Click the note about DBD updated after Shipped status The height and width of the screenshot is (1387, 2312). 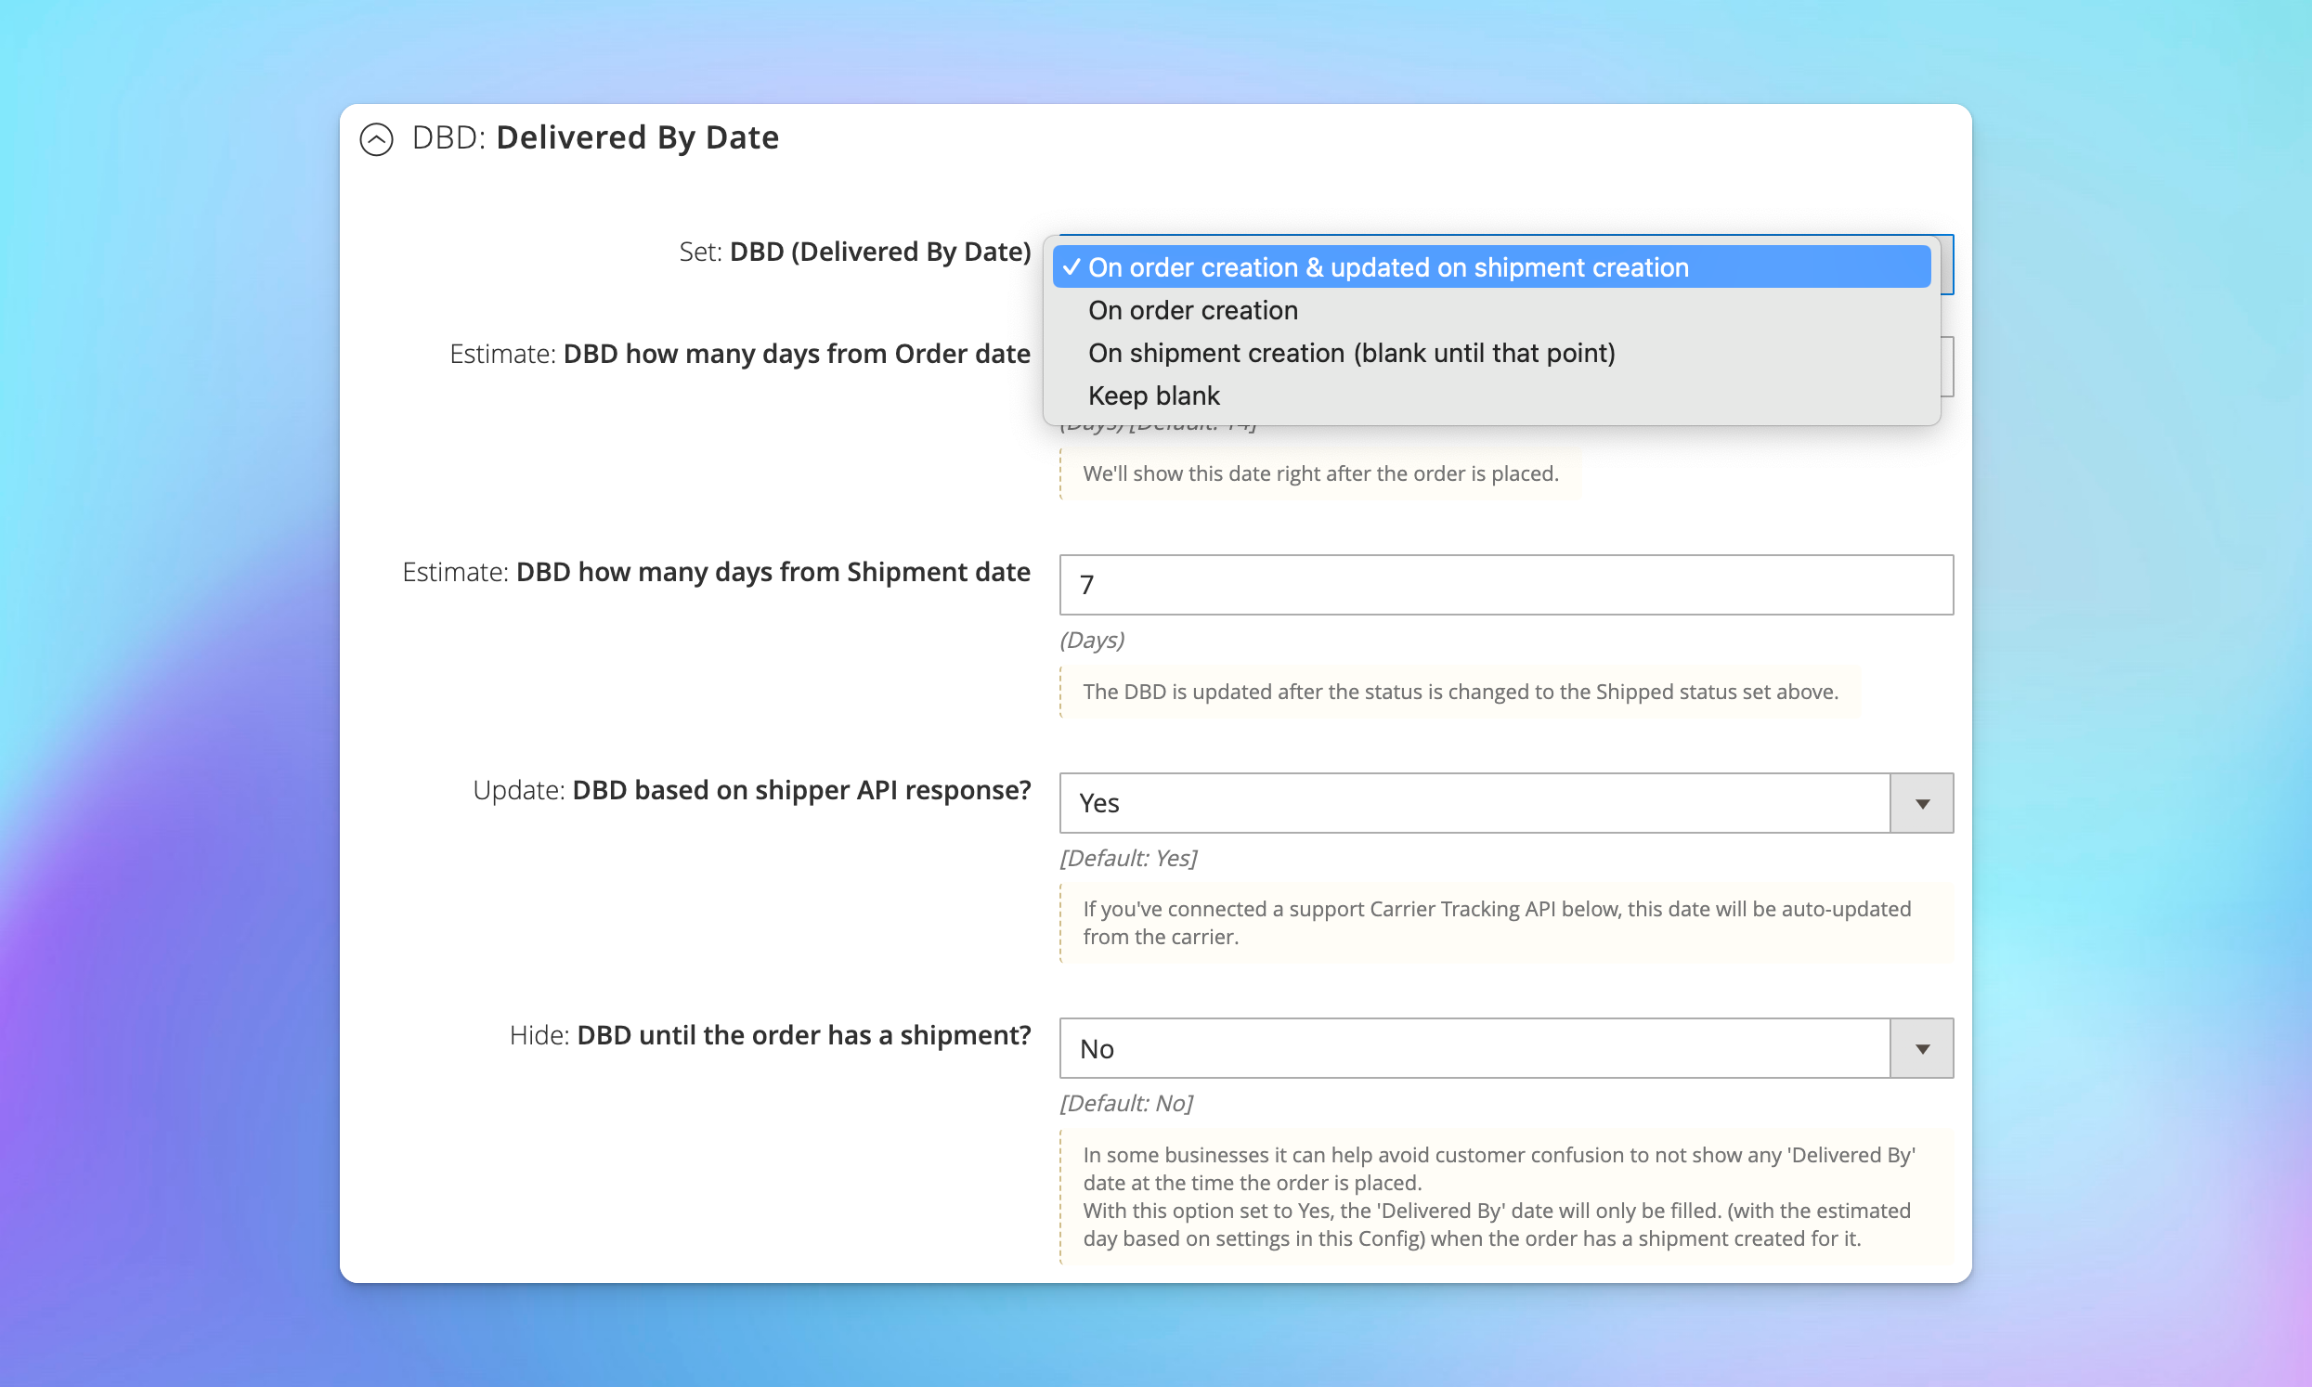point(1460,693)
